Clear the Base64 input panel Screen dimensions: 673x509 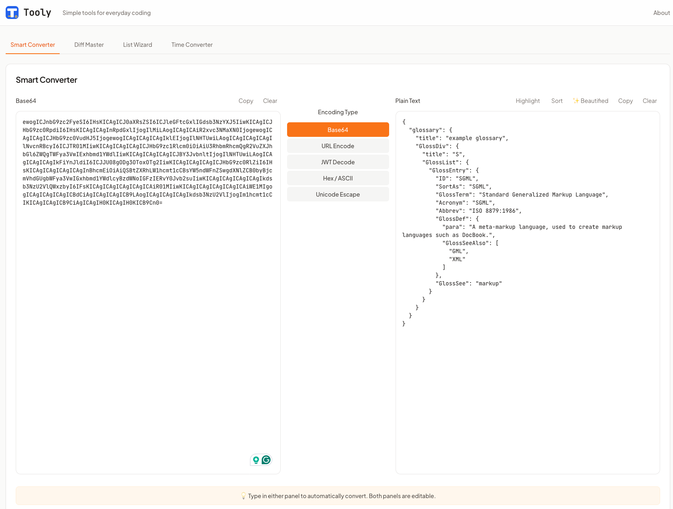[x=270, y=101]
